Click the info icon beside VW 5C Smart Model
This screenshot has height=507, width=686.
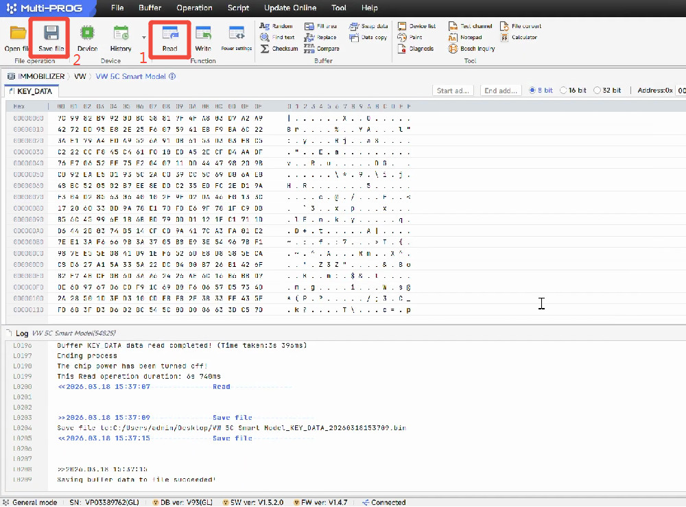coord(172,76)
